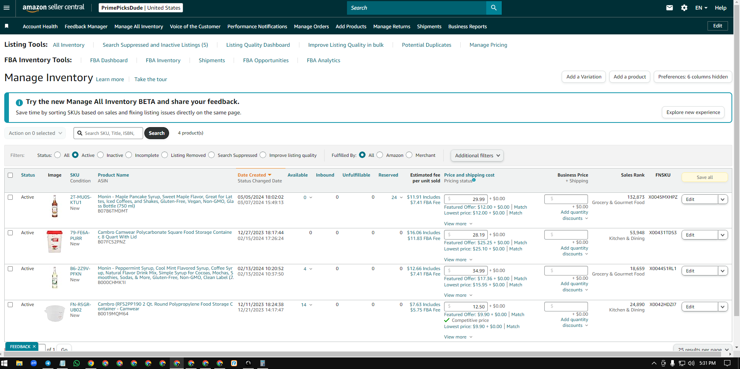Open the EN language dropdown
740x369 pixels.
coord(701,8)
